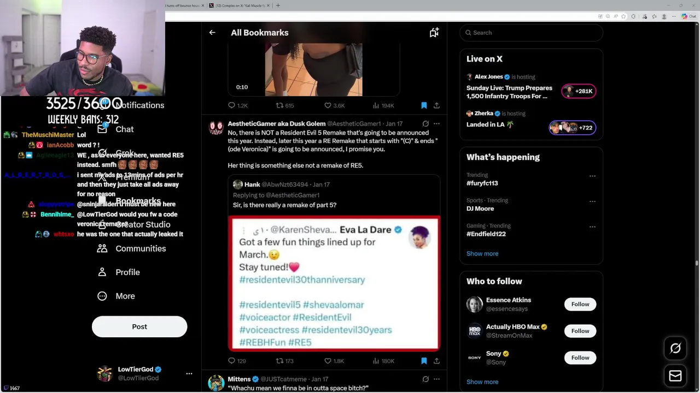Image resolution: width=700 pixels, height=393 pixels.
Task: Open Profile in sidebar
Action: pyautogui.click(x=119, y=272)
